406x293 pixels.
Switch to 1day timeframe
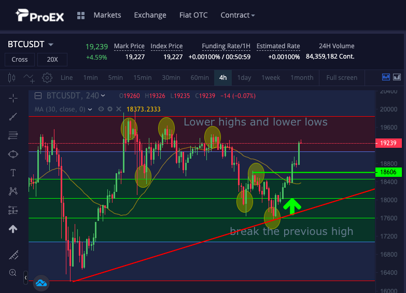(244, 78)
